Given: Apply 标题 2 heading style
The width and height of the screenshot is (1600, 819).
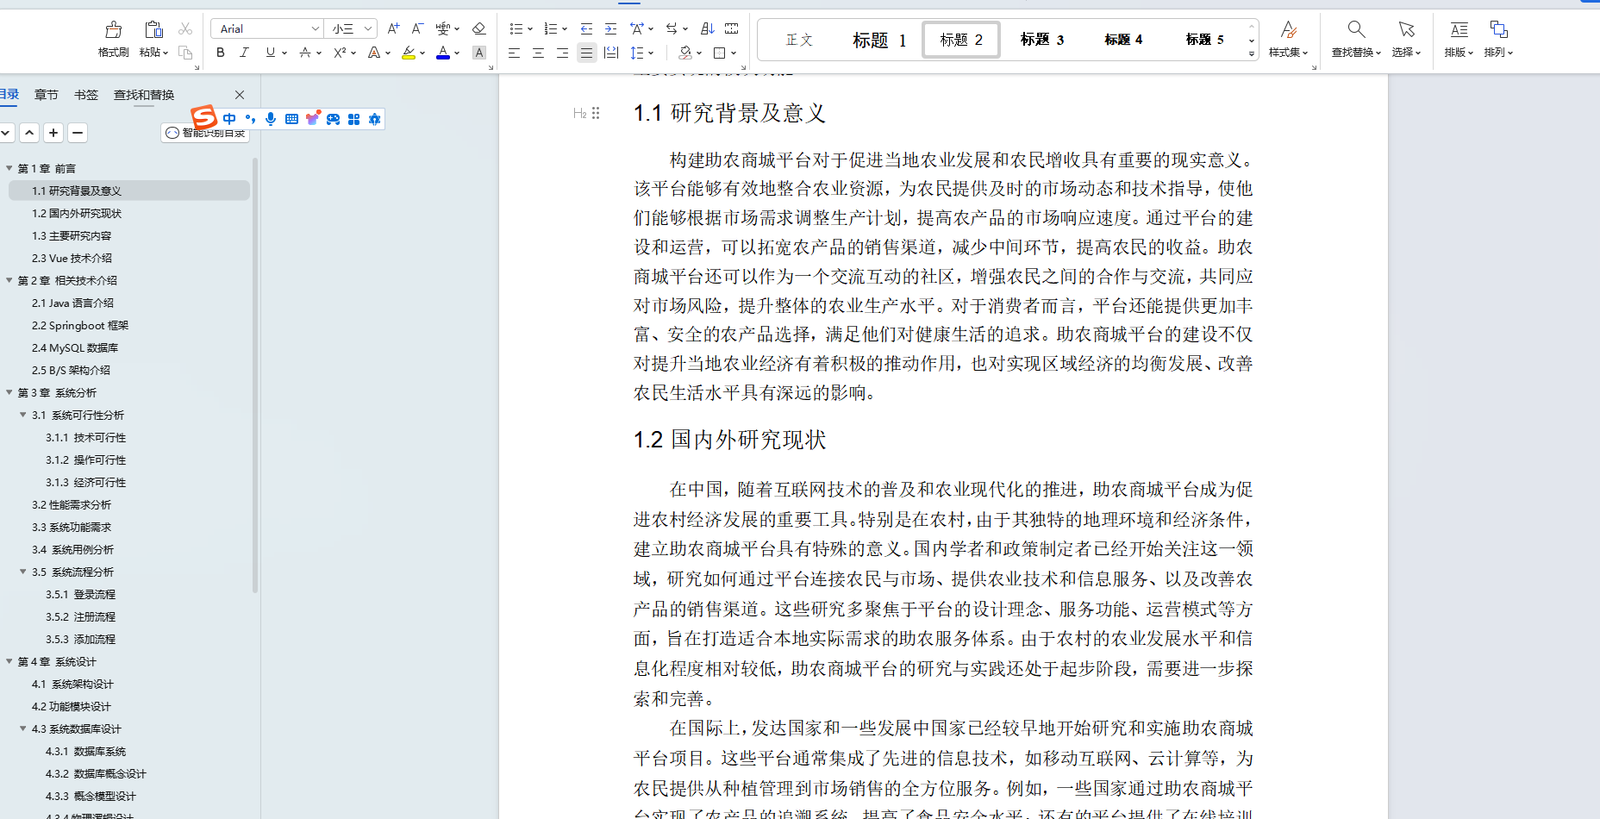Looking at the screenshot, I should (961, 40).
